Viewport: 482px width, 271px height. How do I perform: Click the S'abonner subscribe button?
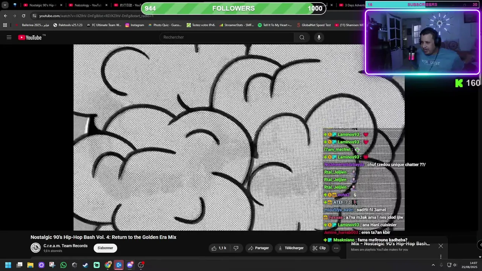point(105,248)
